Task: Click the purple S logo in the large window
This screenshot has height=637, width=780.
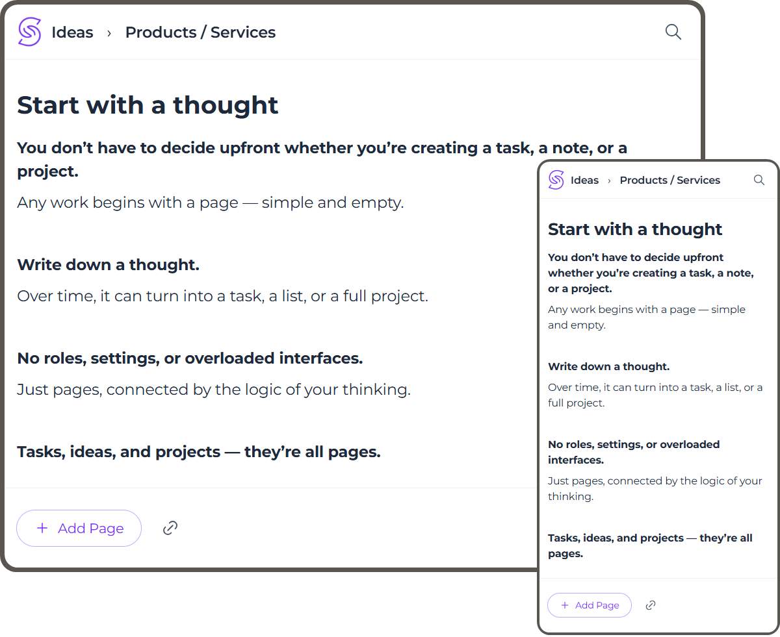Action: pos(30,32)
